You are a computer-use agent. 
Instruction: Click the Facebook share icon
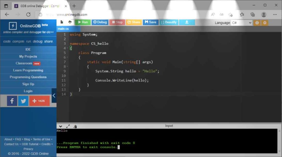click(x=12, y=101)
